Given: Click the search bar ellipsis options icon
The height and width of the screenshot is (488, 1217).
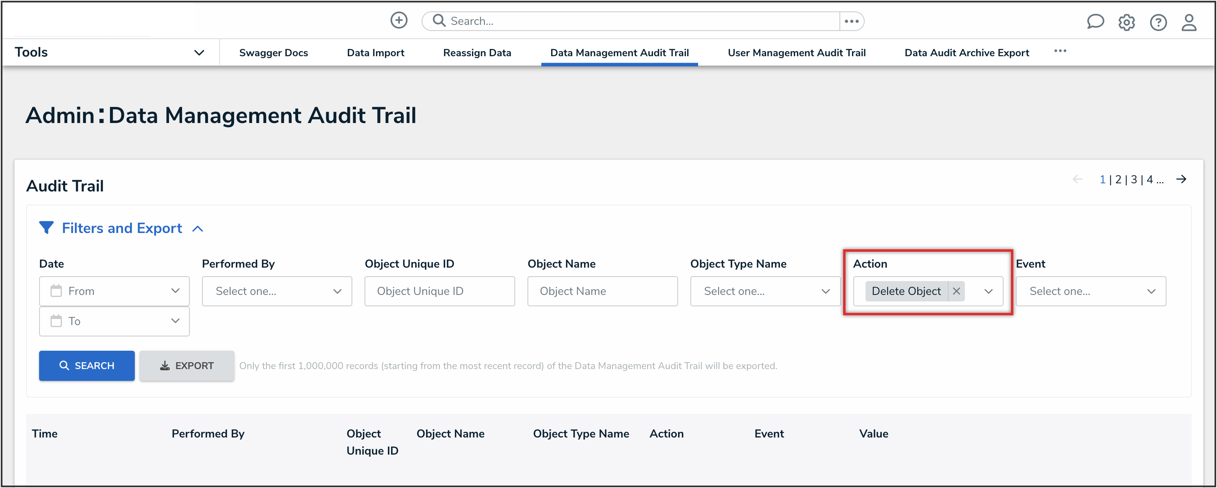Looking at the screenshot, I should point(851,21).
